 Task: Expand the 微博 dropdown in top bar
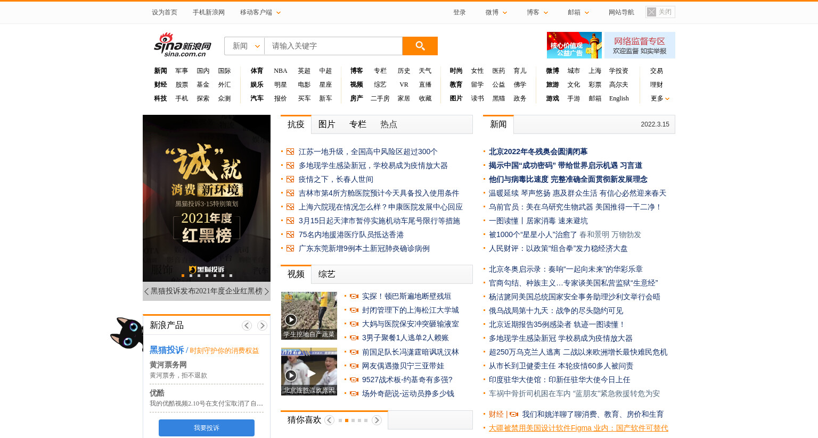tap(496, 12)
